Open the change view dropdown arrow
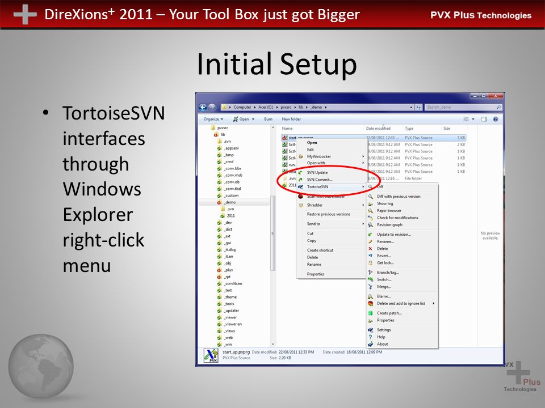The width and height of the screenshot is (545, 408). (473, 119)
